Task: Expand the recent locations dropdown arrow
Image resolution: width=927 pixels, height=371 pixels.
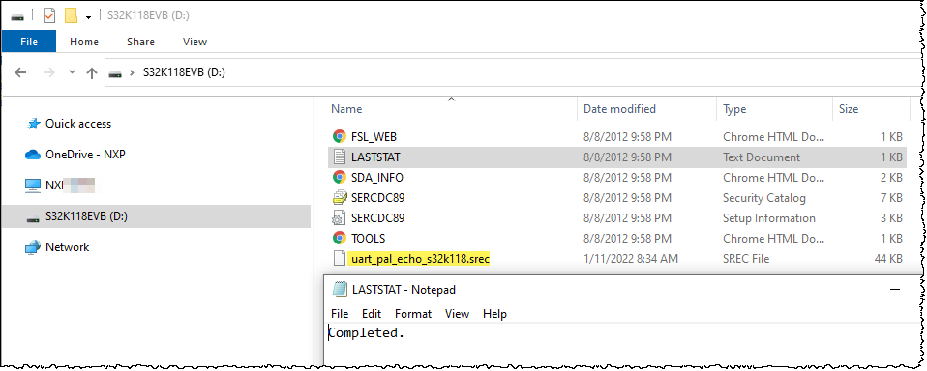Action: point(73,72)
